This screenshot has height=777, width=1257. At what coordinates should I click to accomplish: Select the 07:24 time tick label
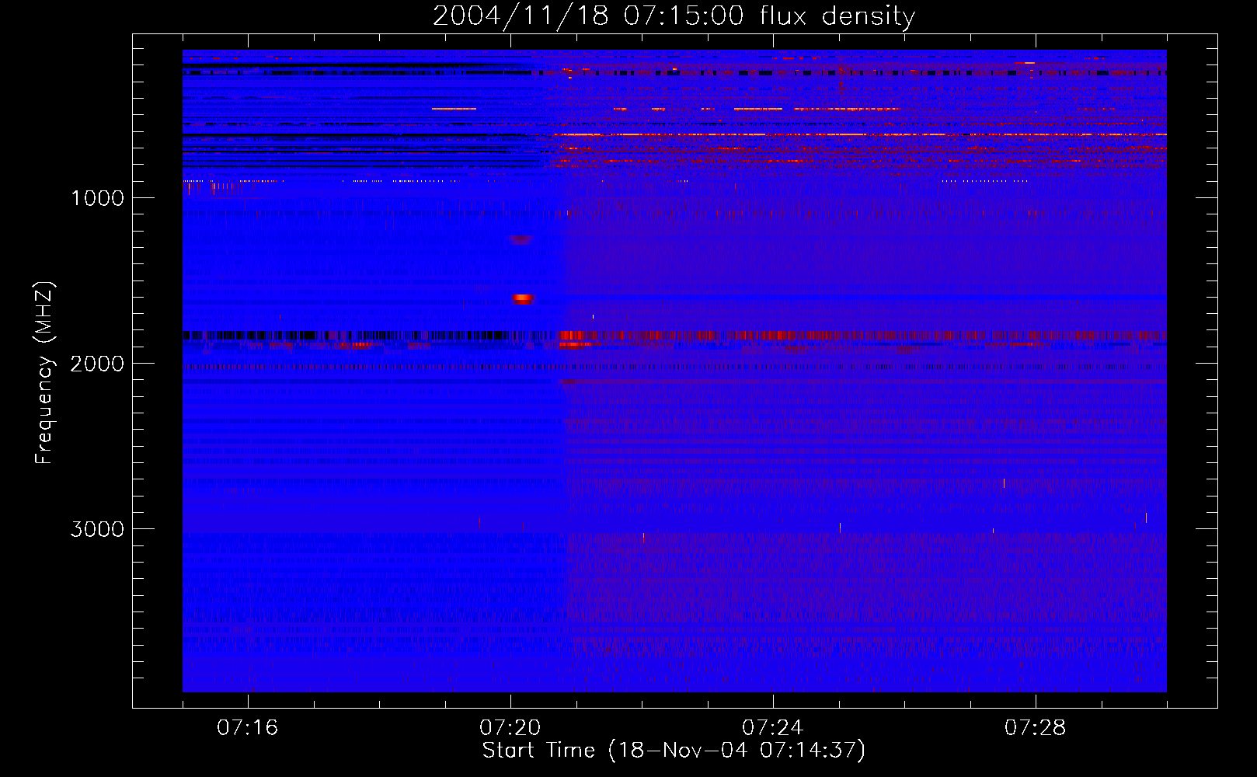pyautogui.click(x=772, y=728)
